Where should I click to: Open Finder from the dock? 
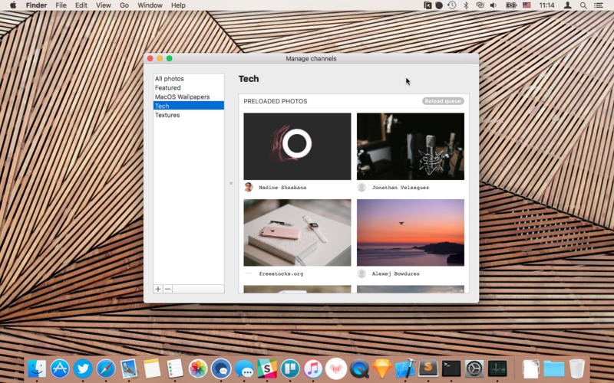pos(37,368)
